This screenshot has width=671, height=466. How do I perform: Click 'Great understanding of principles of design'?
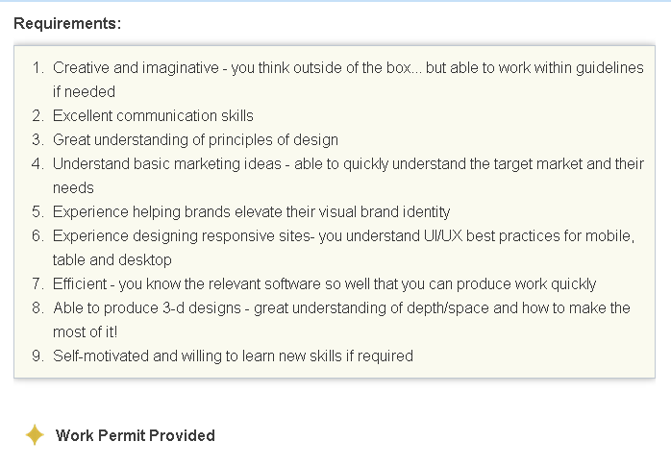click(195, 140)
